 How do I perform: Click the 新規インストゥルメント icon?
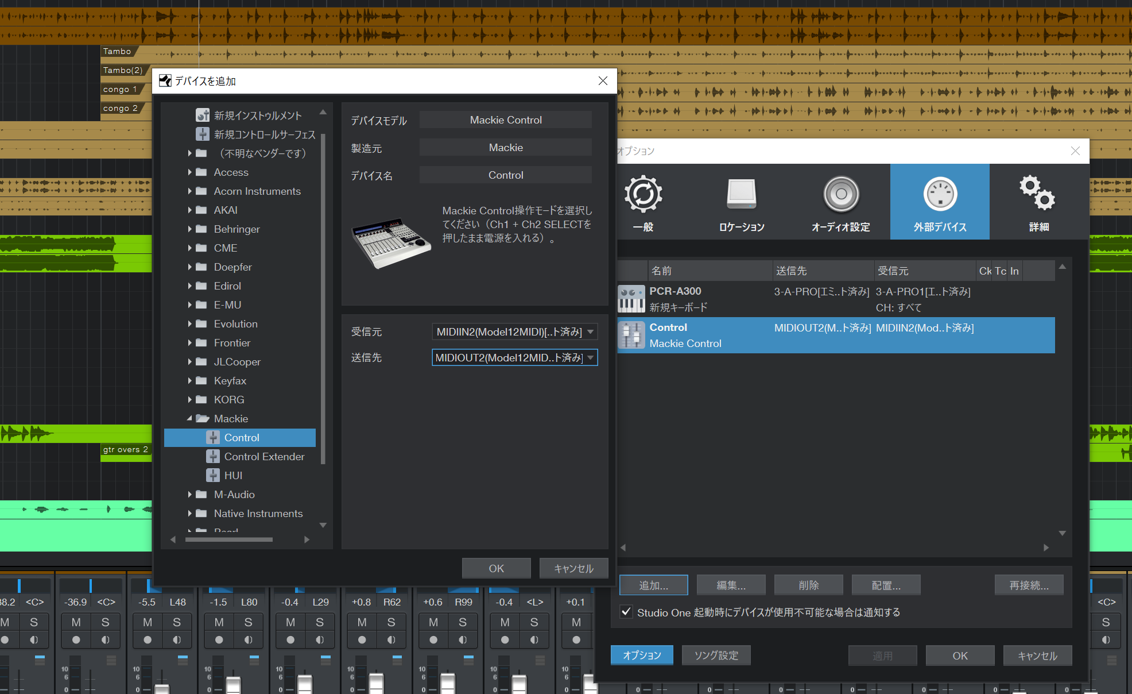coord(202,115)
